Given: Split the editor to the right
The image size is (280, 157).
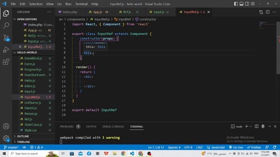Looking at the screenshot, I should (268, 12).
